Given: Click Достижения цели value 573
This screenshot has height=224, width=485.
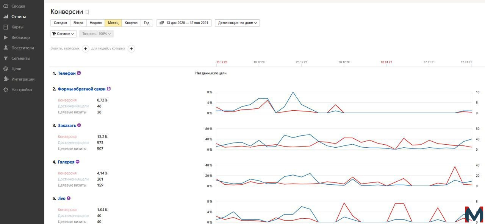Looking at the screenshot, I should 100,143.
